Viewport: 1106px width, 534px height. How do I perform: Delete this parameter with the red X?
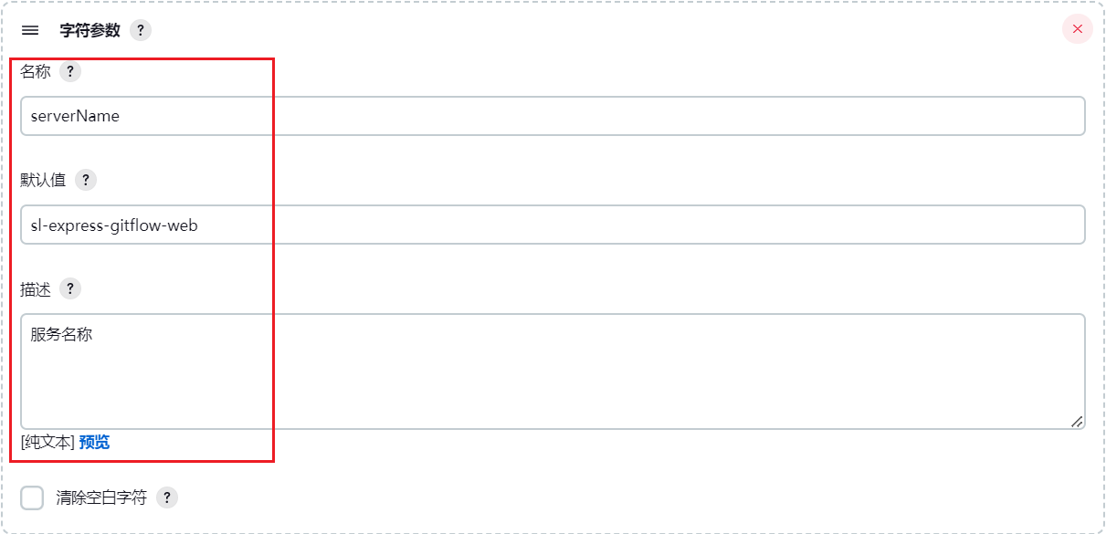[1077, 29]
